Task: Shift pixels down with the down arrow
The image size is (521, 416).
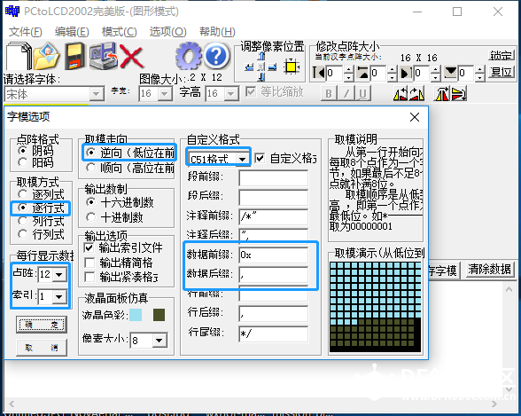Action: pos(262,78)
